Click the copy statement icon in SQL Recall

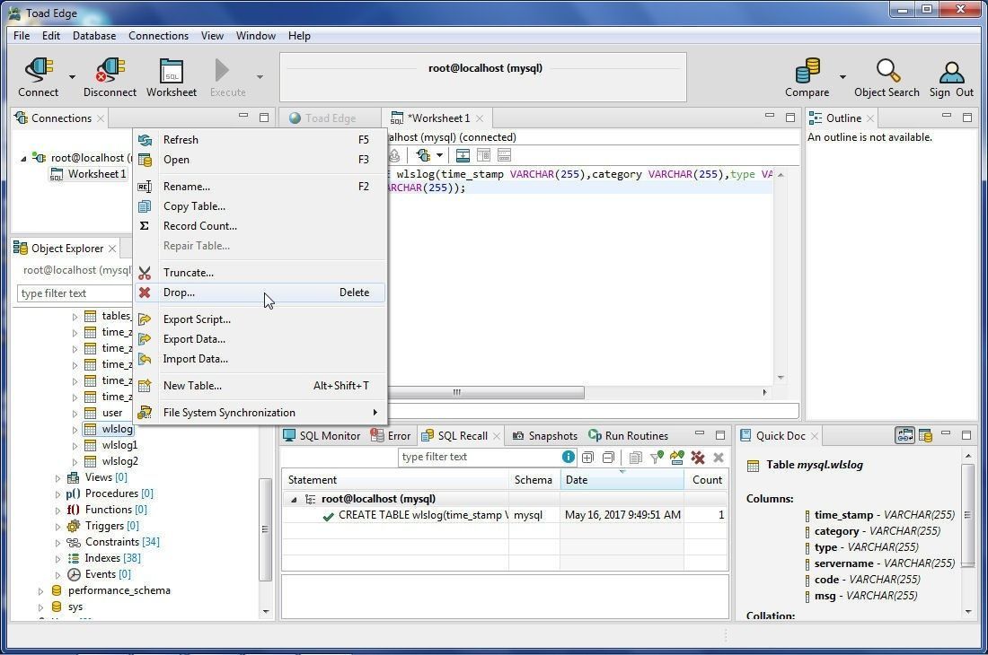tap(636, 458)
